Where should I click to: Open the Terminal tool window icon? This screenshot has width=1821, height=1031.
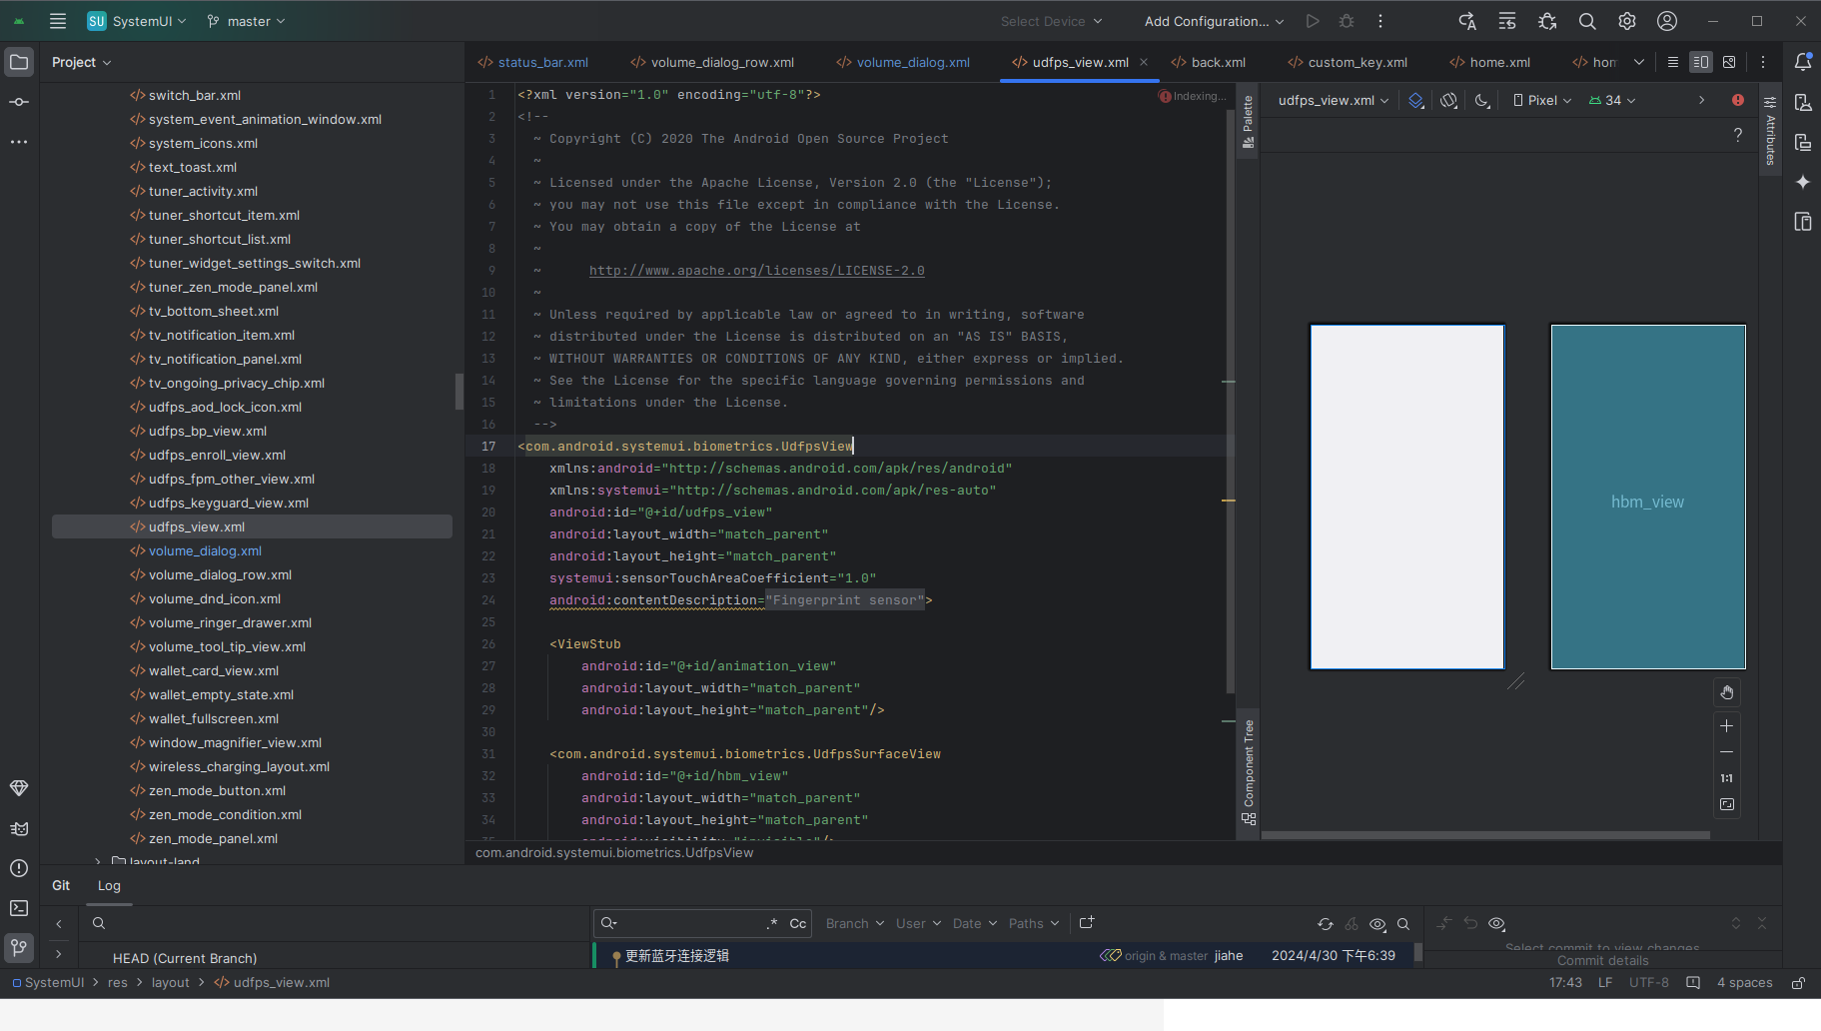[18, 907]
